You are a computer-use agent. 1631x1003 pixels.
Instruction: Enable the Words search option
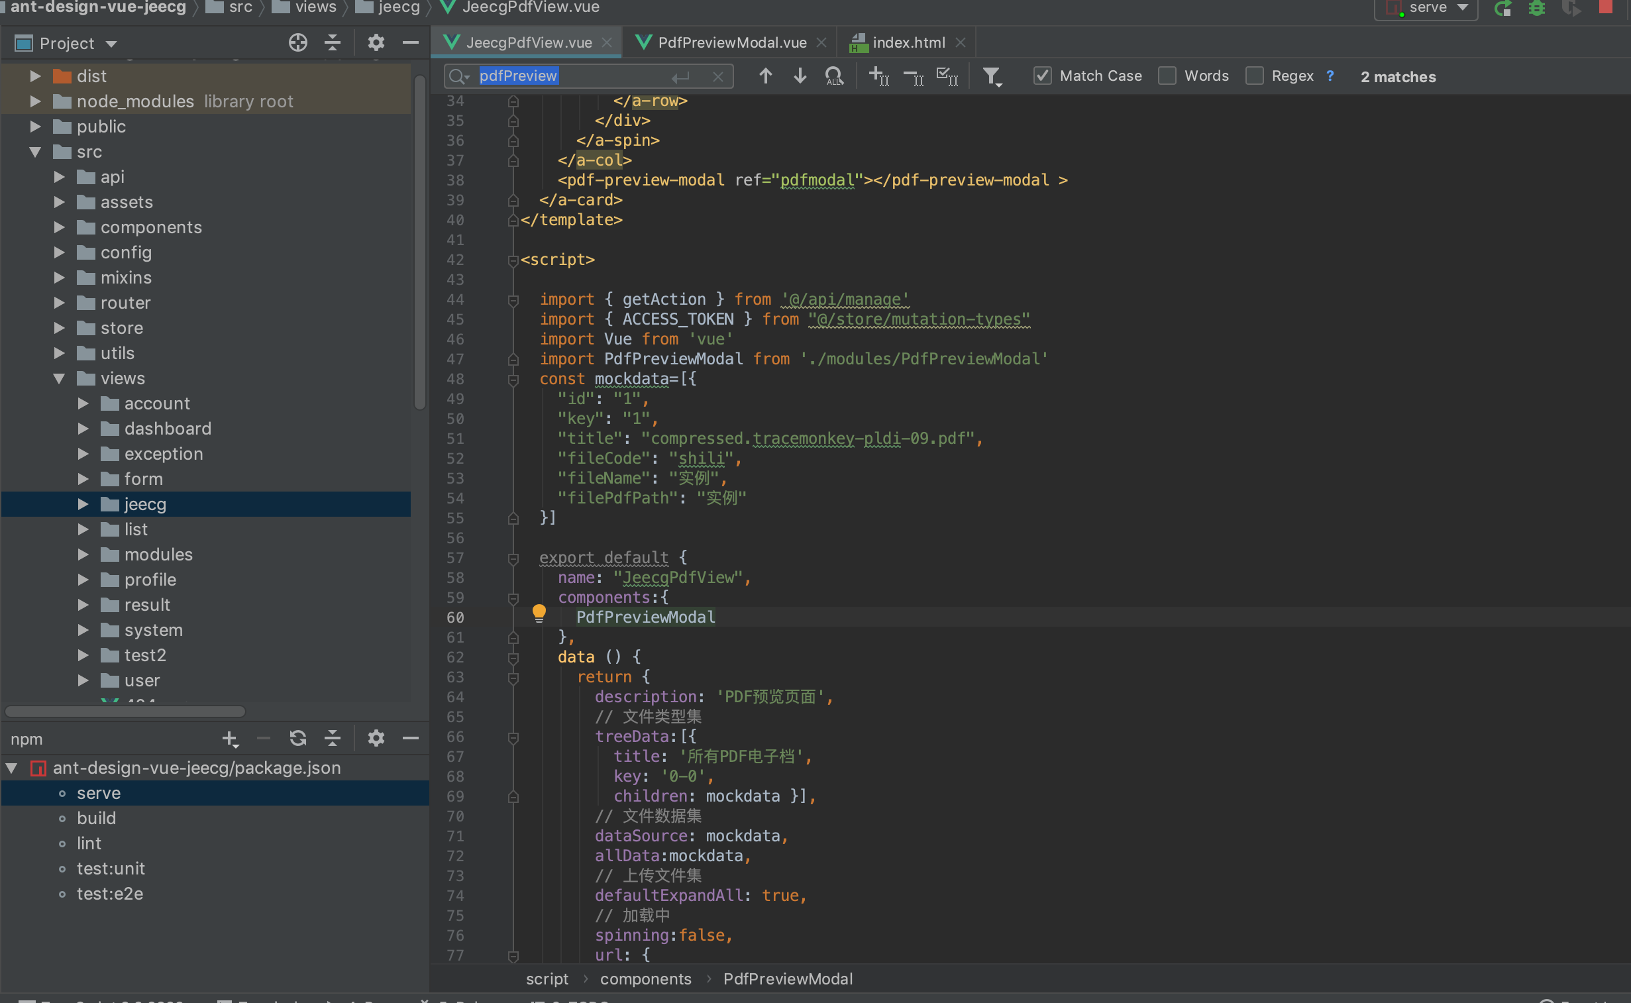click(x=1167, y=76)
